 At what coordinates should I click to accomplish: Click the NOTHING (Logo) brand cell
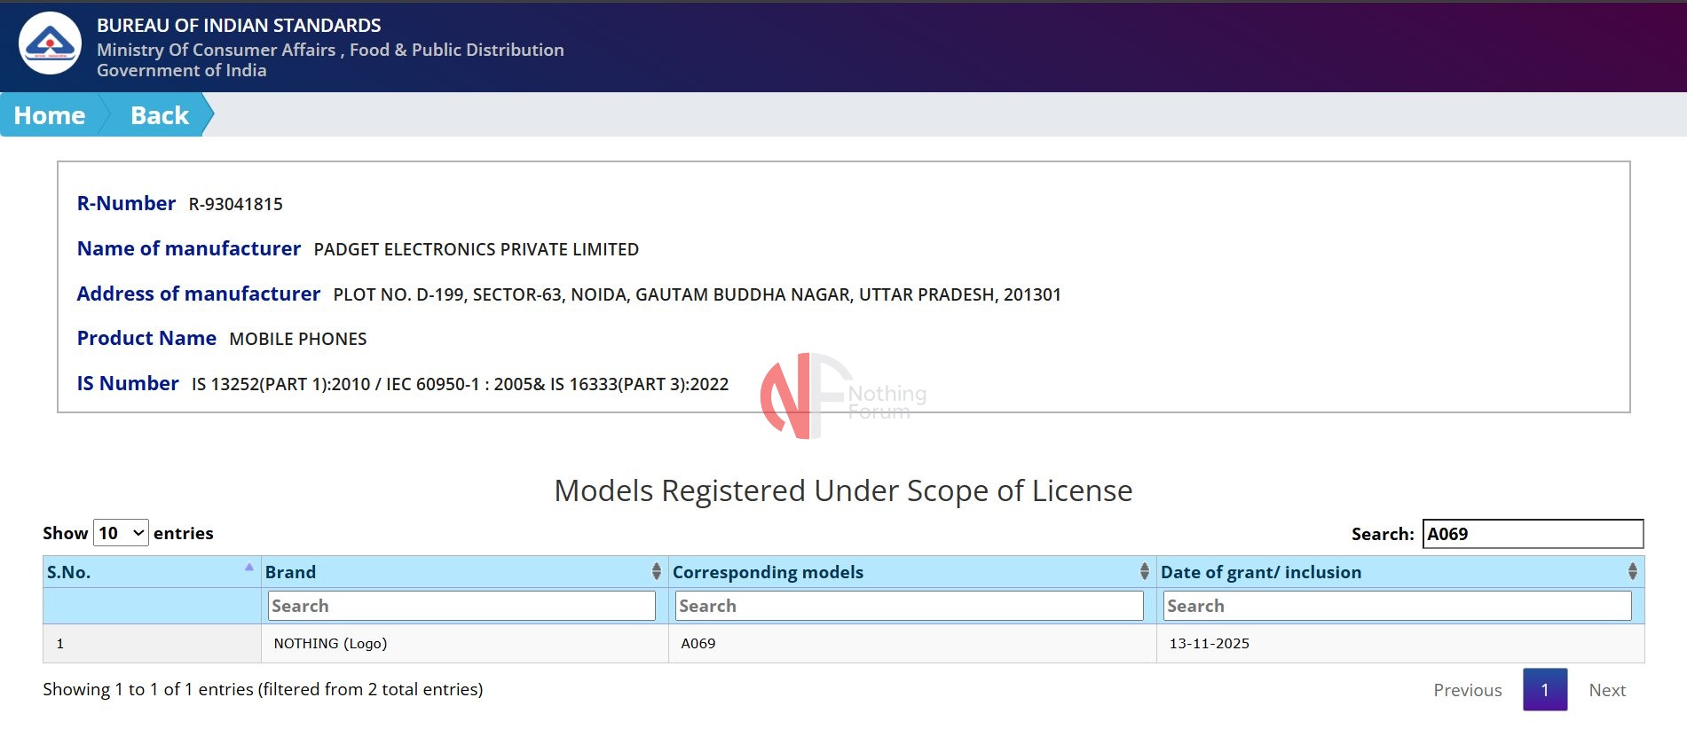(x=330, y=644)
